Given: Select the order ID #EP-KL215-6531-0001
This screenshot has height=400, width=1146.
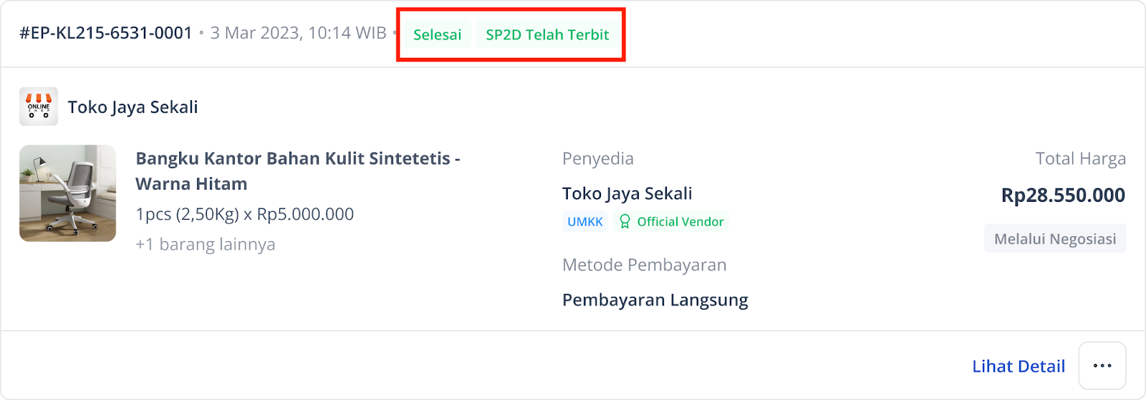Looking at the screenshot, I should click(106, 33).
